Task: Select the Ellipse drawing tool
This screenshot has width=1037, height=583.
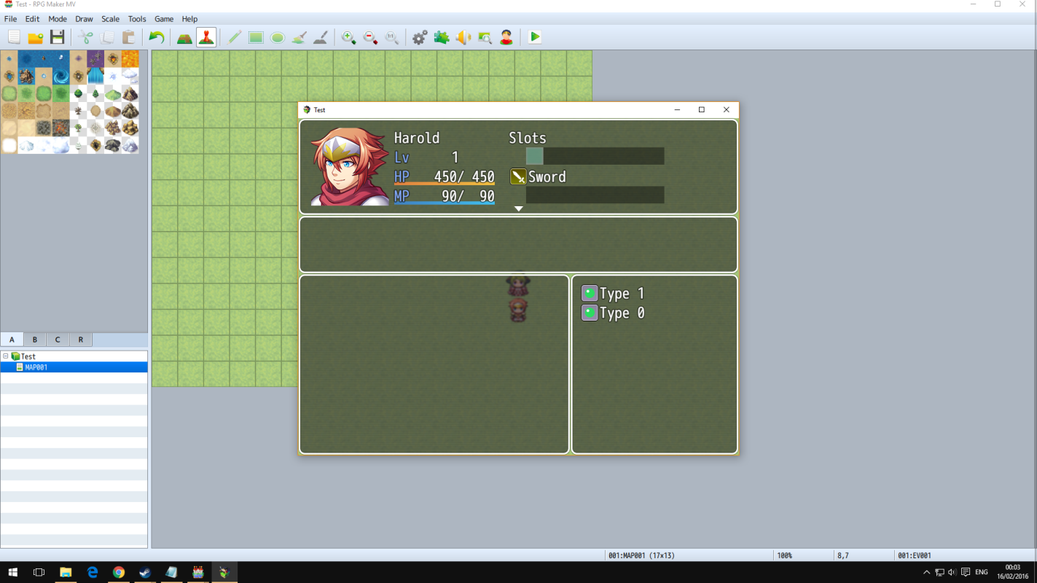Action: [278, 37]
